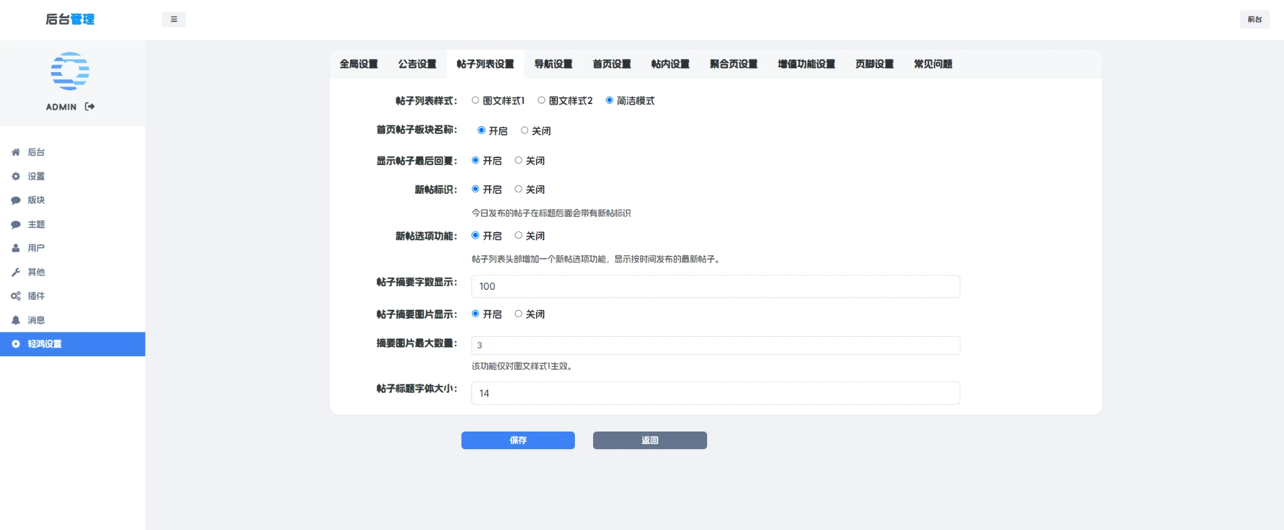Open 消息 in the sidebar

pos(73,320)
